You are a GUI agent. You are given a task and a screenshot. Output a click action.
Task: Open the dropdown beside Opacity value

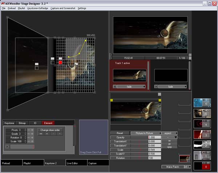coord(169,137)
